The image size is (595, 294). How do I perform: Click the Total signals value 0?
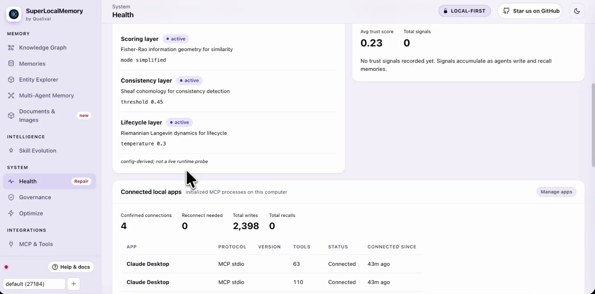click(407, 43)
